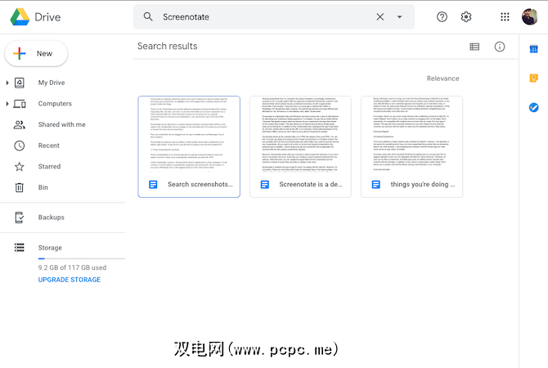This screenshot has height=368, width=548.
Task: Click the Storage lines icon
Action: pos(20,248)
